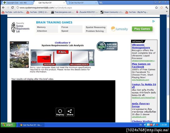Screen dimensions: 170x133
Task: Click AdChoices label in sidebar
Action: tap(137, 41)
